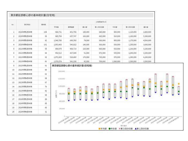The image size is (188, 141).
Task: Click the 標本数 column header
Action: point(43,24)
